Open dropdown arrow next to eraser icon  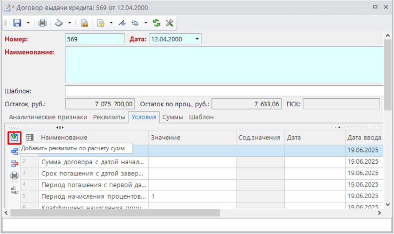(x=69, y=23)
